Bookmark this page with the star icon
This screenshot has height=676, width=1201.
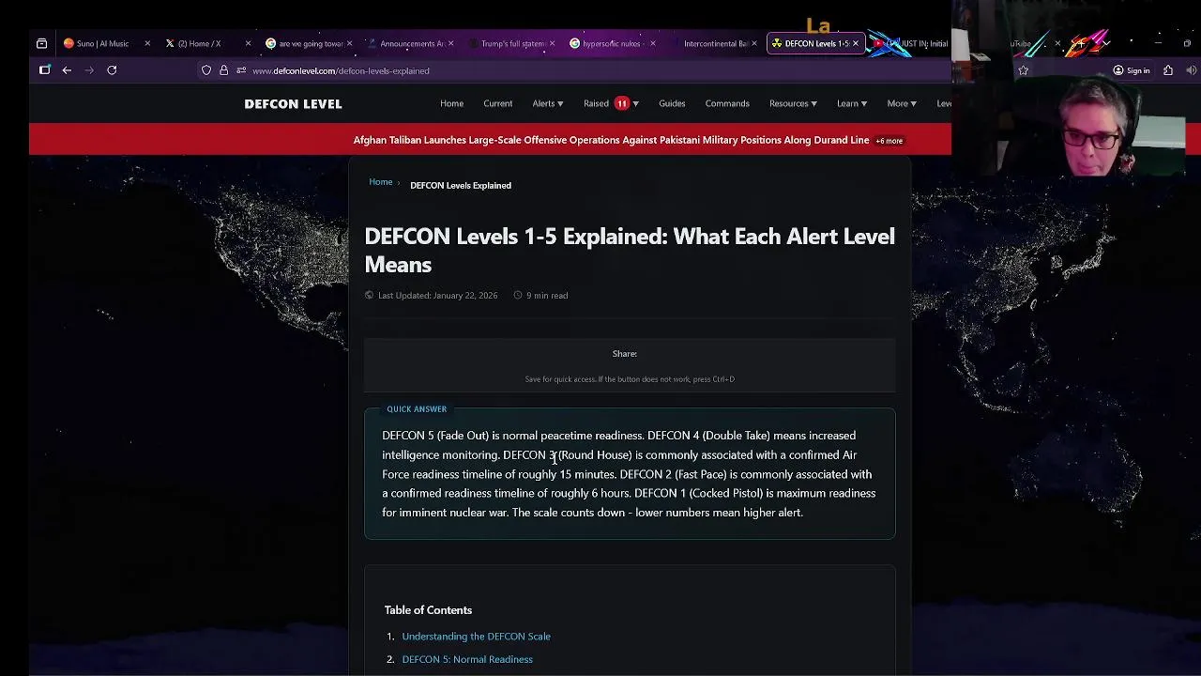click(1024, 70)
